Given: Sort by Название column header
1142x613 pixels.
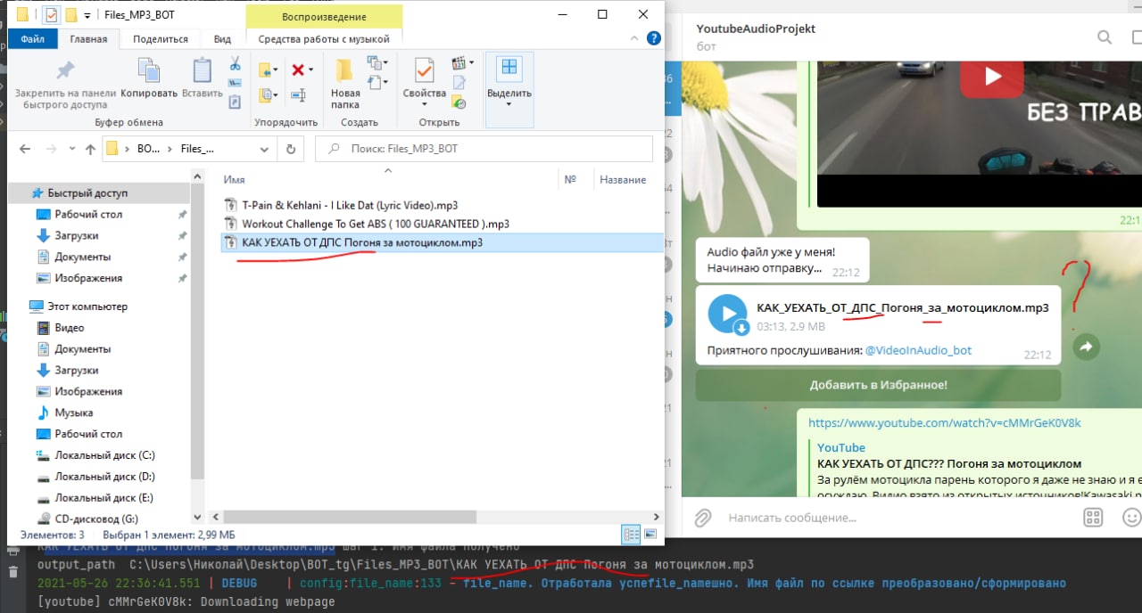Looking at the screenshot, I should tap(623, 180).
